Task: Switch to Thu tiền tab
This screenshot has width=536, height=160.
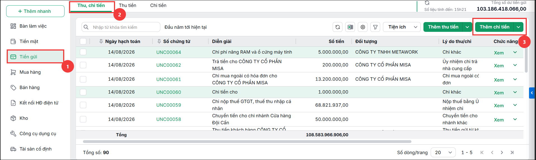Action: click(x=128, y=6)
